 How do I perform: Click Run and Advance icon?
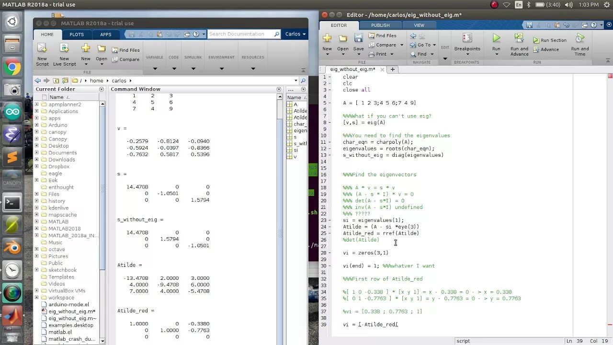click(519, 38)
